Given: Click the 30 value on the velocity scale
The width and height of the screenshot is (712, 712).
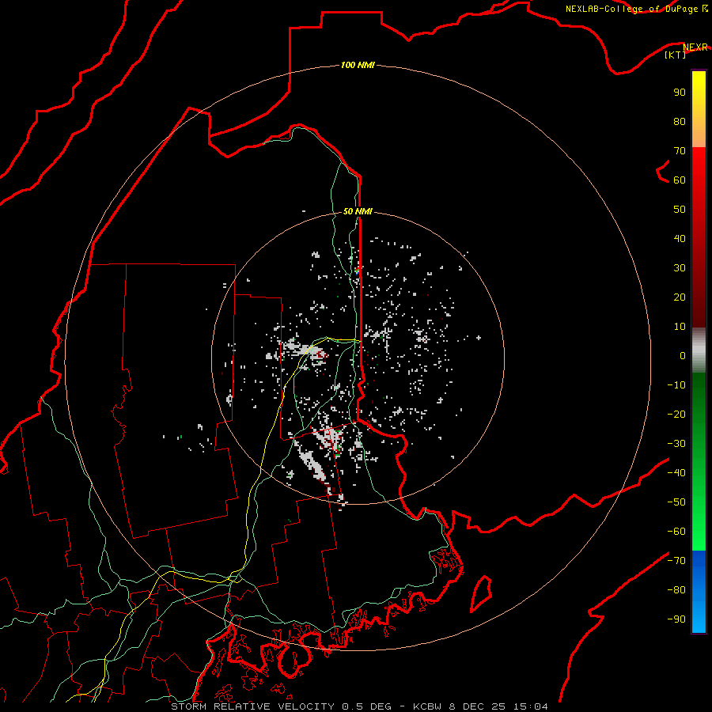Looking at the screenshot, I should (x=680, y=268).
